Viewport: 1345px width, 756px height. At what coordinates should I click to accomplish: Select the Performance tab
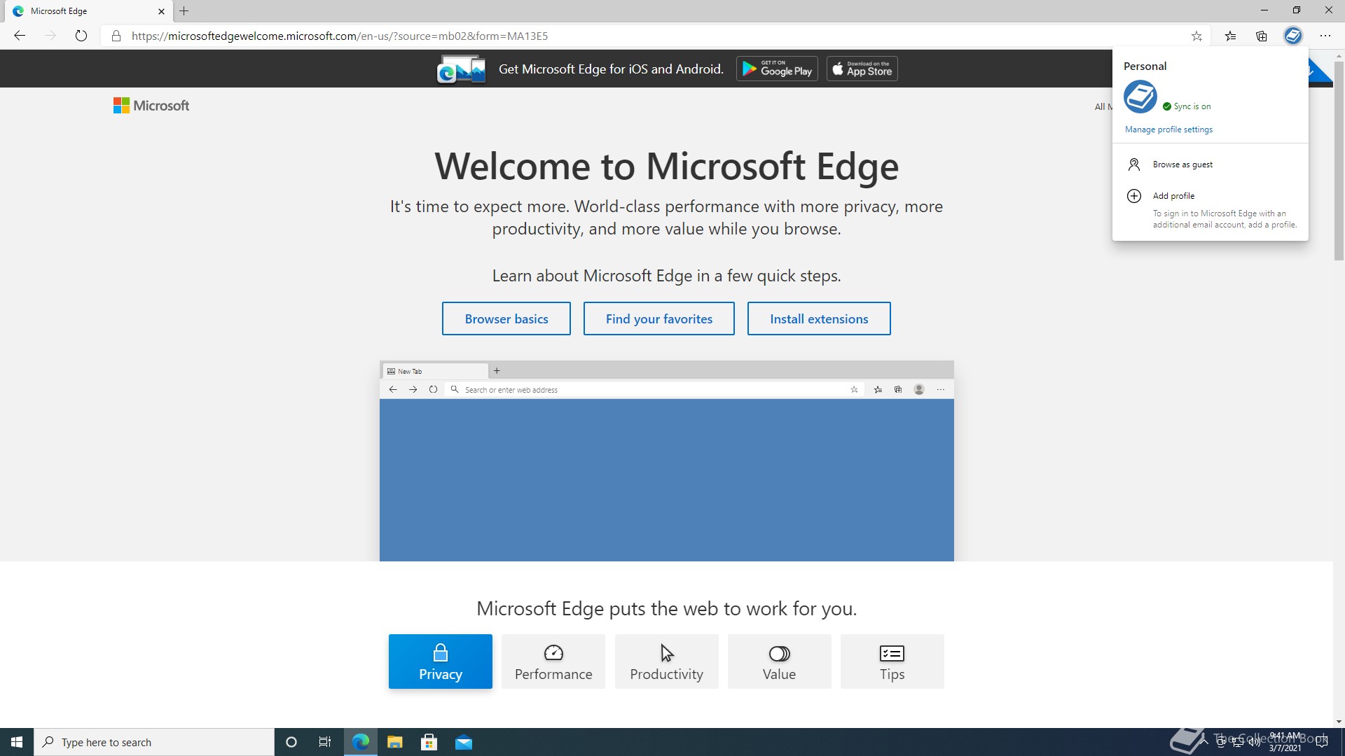(553, 661)
